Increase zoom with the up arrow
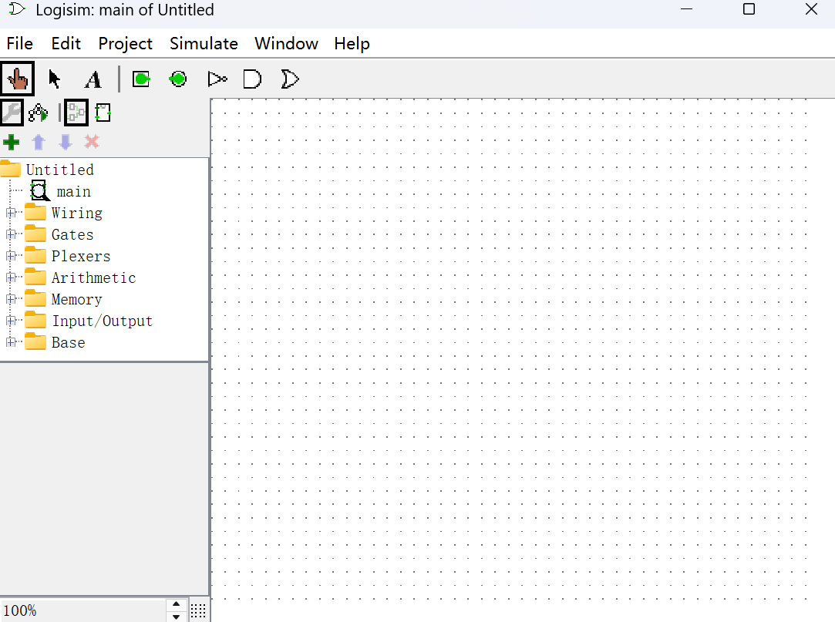Image resolution: width=835 pixels, height=622 pixels. pos(177,604)
